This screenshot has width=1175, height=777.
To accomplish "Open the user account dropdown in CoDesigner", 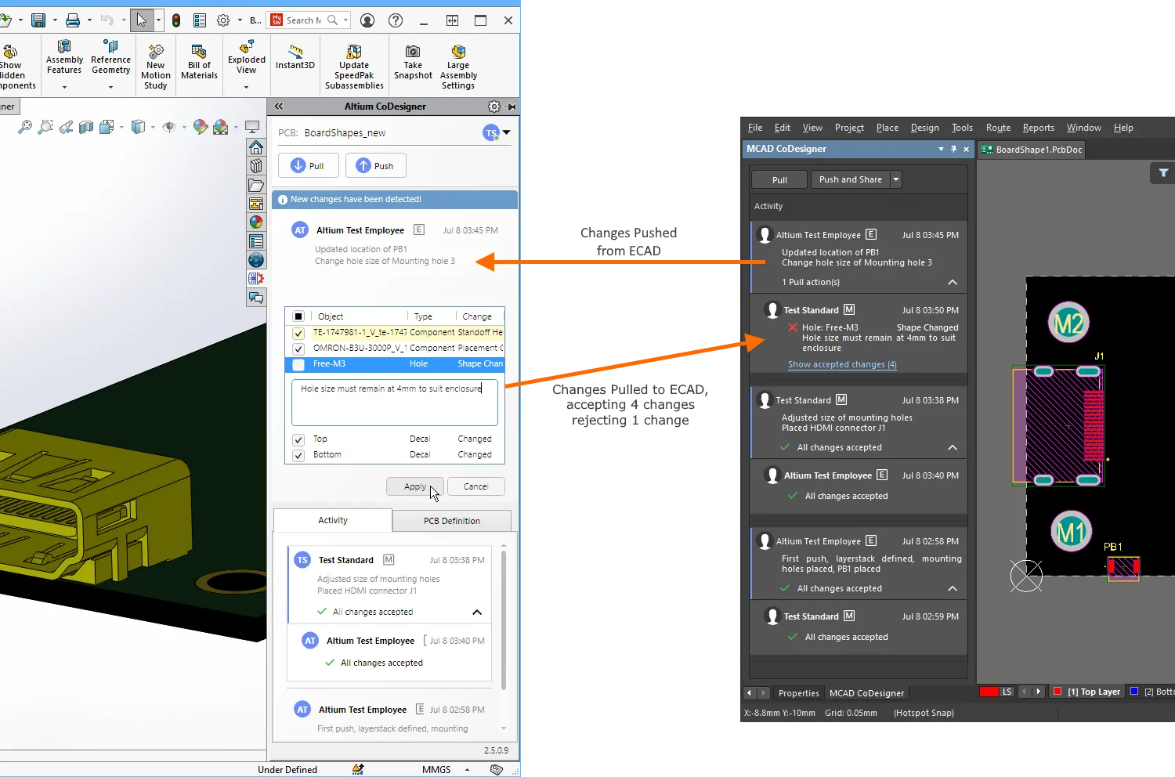I will (x=506, y=132).
